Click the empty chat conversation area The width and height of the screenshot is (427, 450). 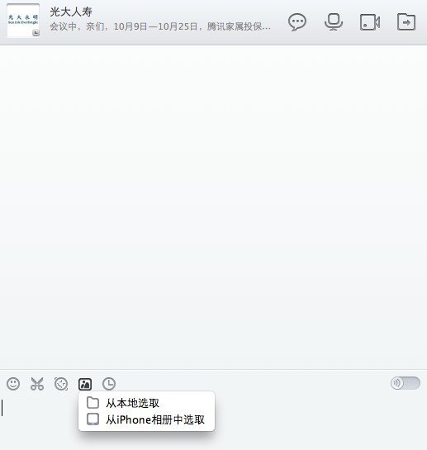click(x=213, y=206)
